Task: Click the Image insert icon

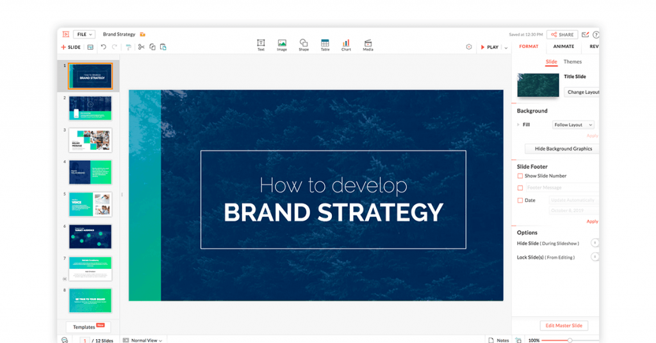Action: [x=282, y=44]
